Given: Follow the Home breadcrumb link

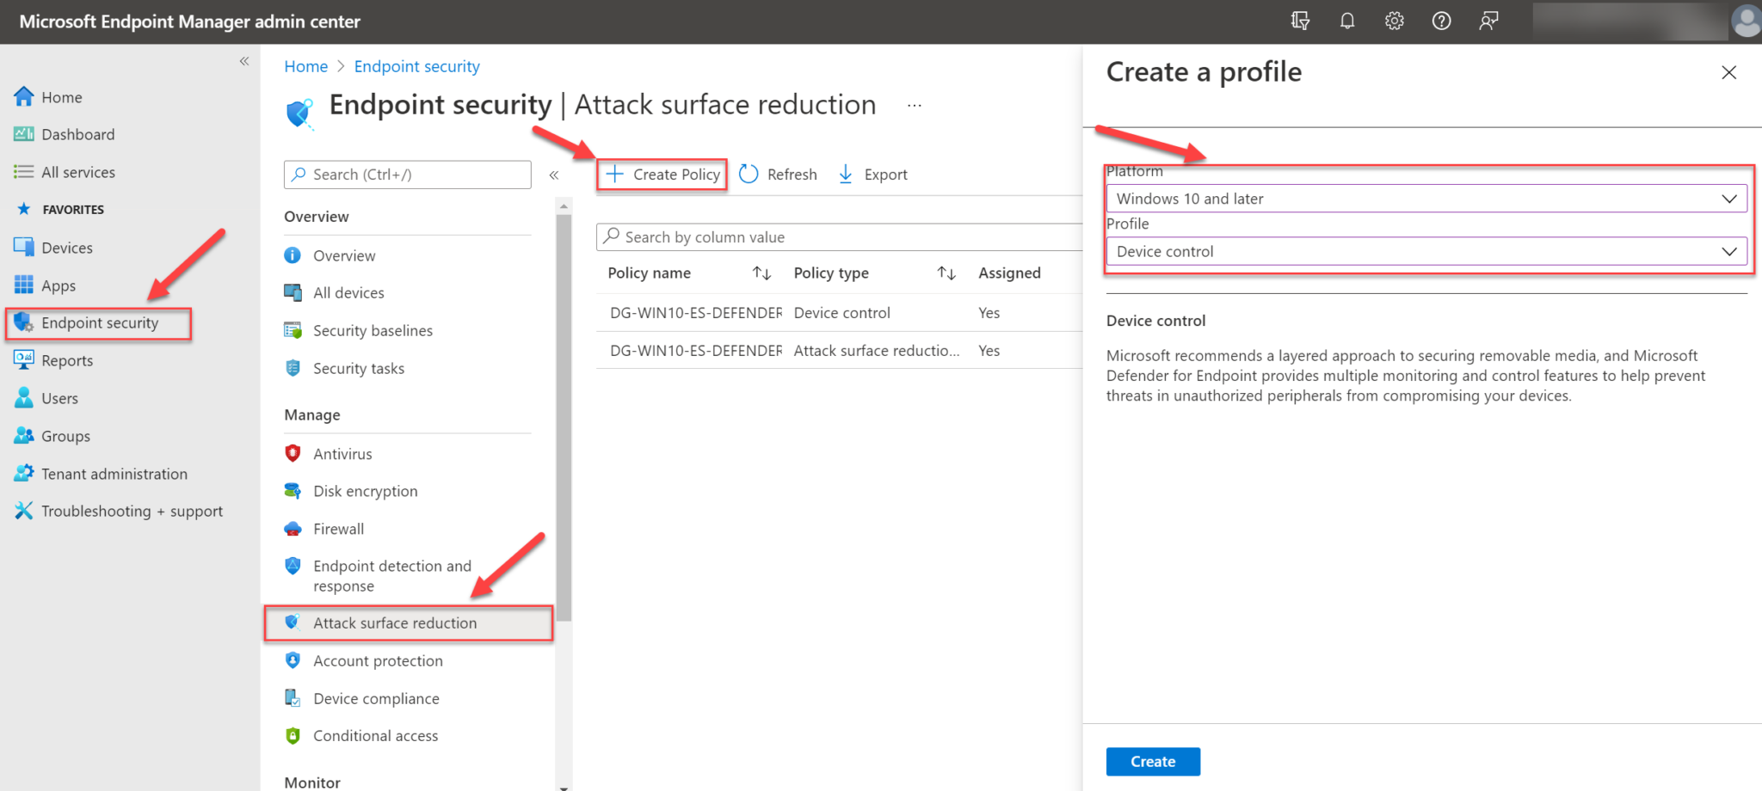Looking at the screenshot, I should [305, 66].
